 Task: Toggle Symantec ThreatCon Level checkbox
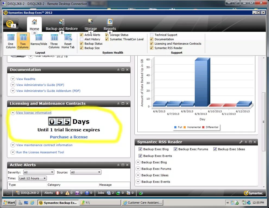[x=107, y=39]
